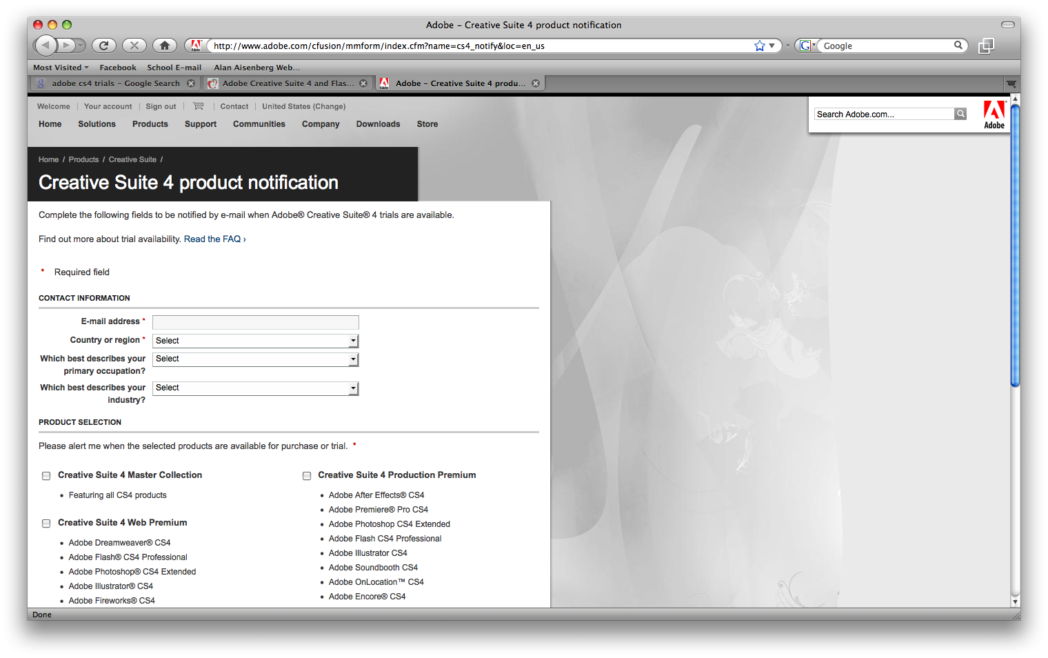Viewport: 1048px width, 658px height.
Task: Click the magnifier in the Google search box
Action: click(958, 46)
